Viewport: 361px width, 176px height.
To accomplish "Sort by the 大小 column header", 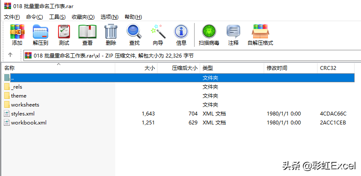I will 136,68.
